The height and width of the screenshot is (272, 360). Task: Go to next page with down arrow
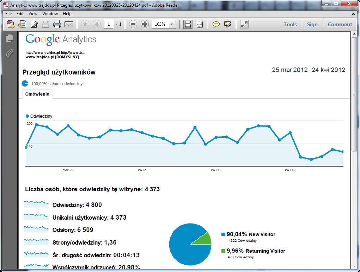click(x=97, y=24)
